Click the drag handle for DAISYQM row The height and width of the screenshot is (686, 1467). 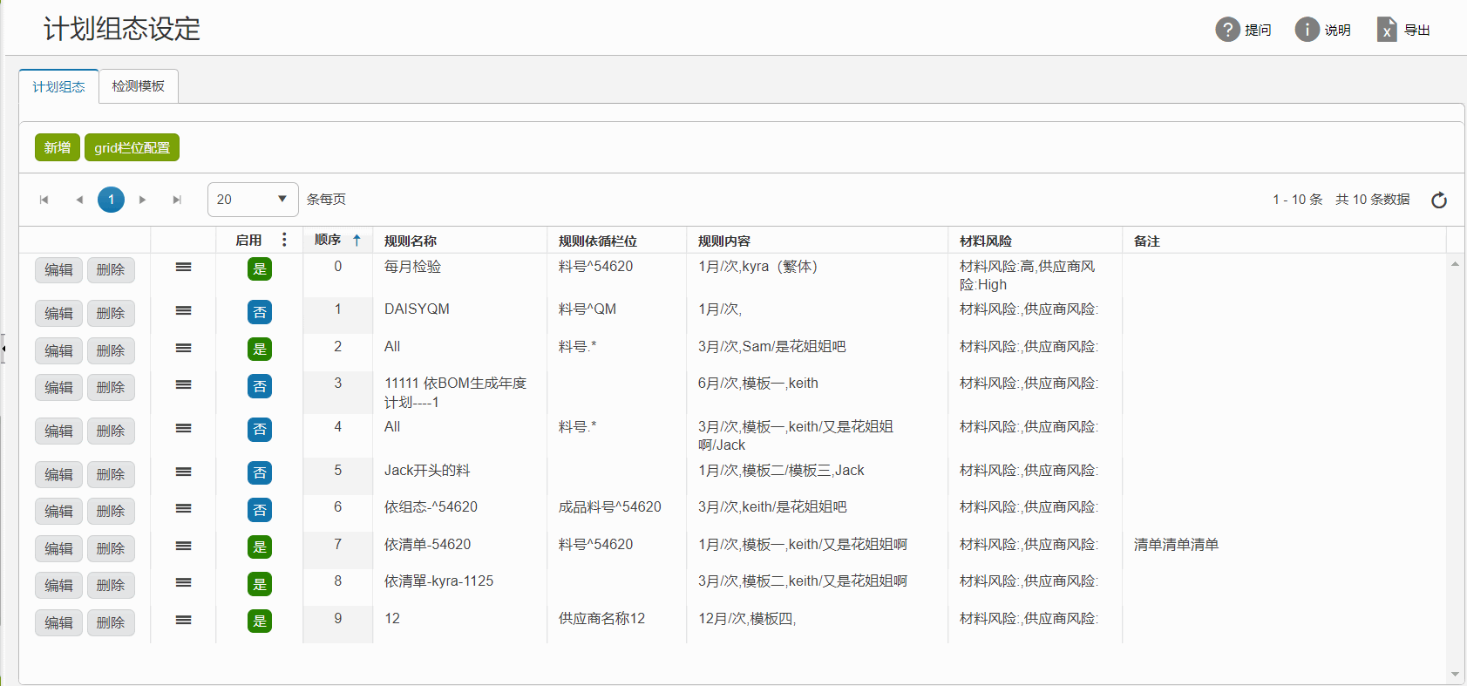pyautogui.click(x=183, y=310)
